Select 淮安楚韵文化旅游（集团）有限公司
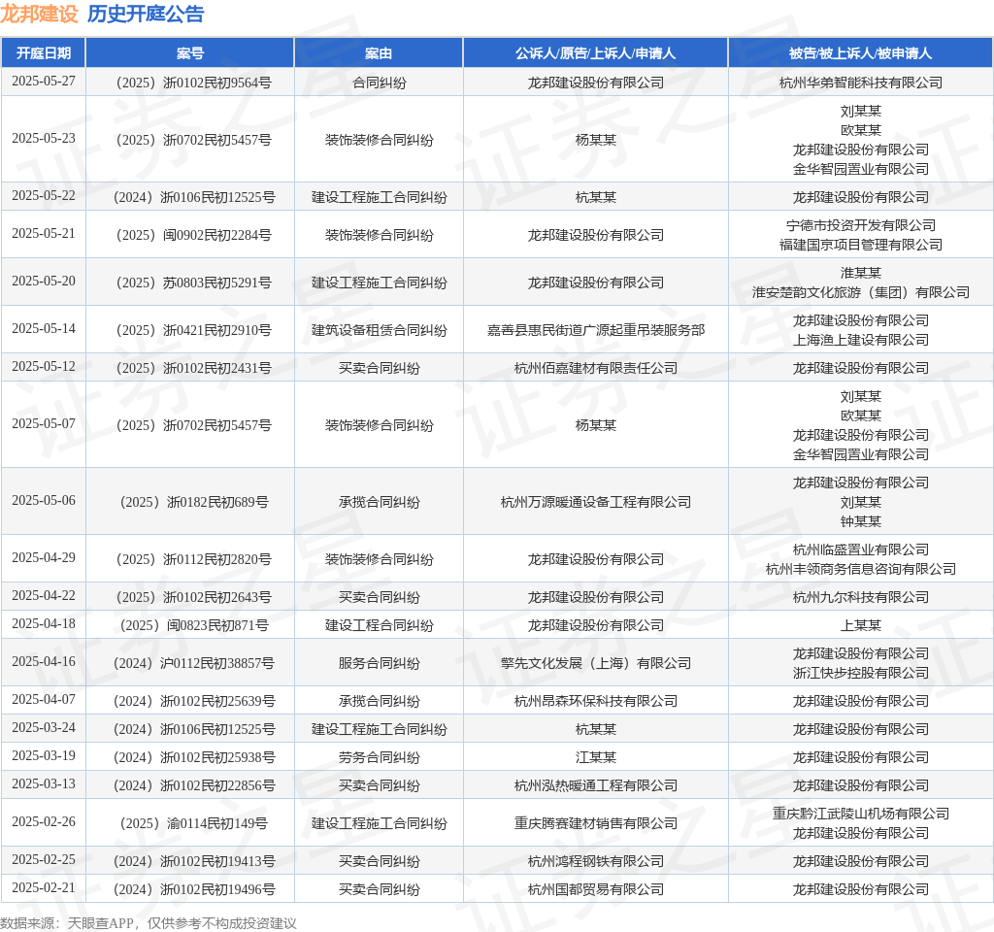The image size is (994, 932). 860,292
